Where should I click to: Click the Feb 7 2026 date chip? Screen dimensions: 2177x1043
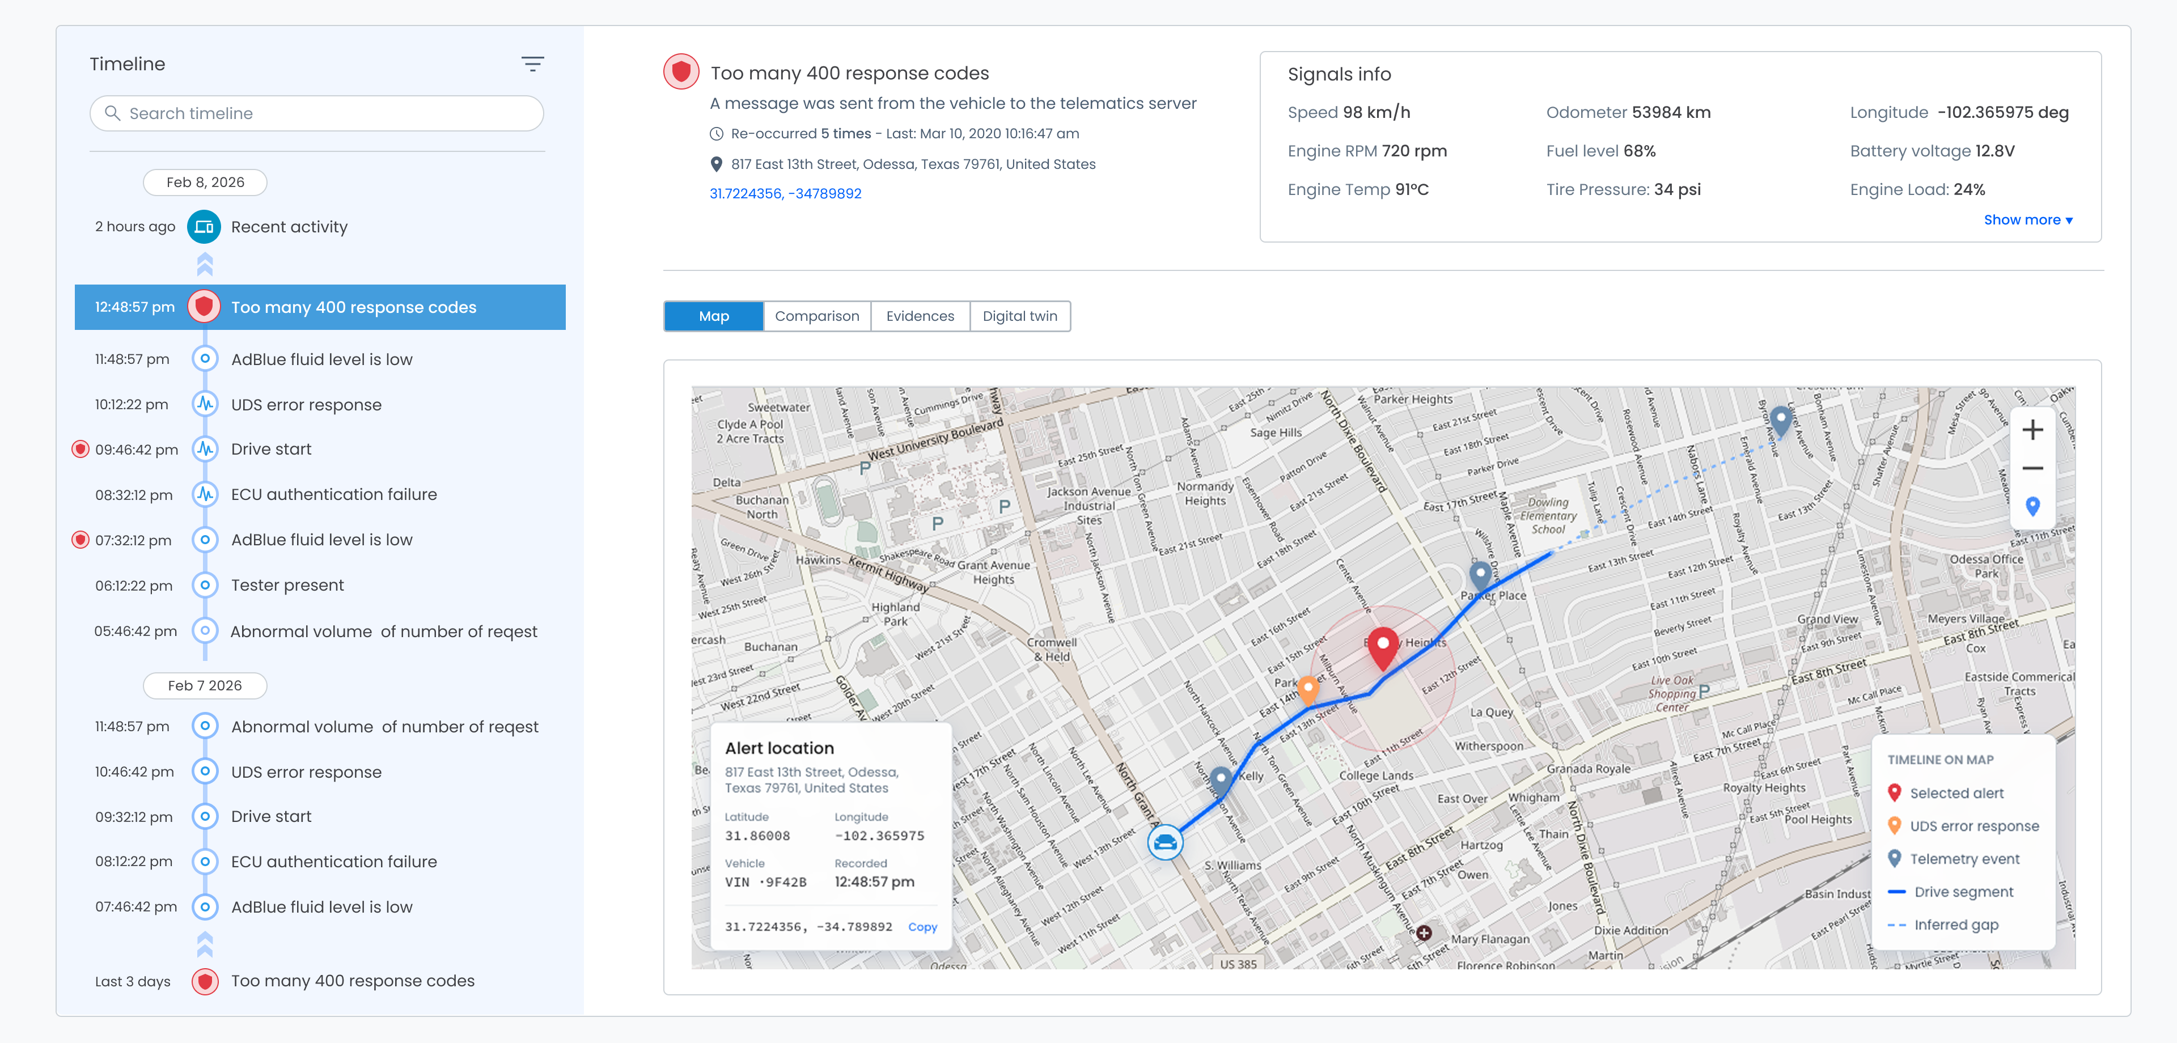coord(205,685)
